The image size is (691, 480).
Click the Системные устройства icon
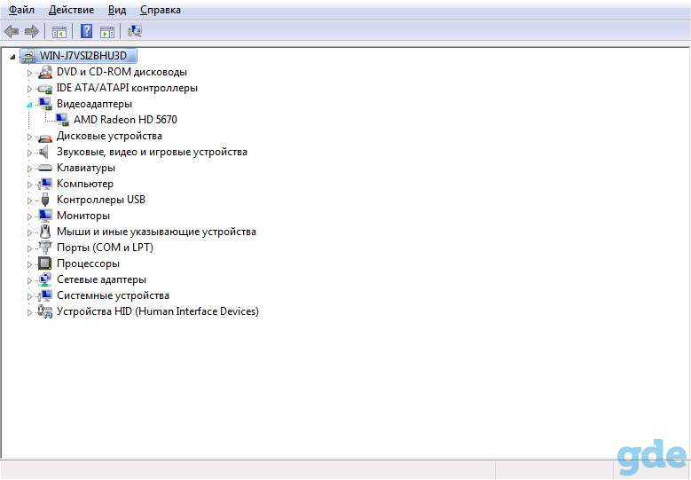coord(45,295)
